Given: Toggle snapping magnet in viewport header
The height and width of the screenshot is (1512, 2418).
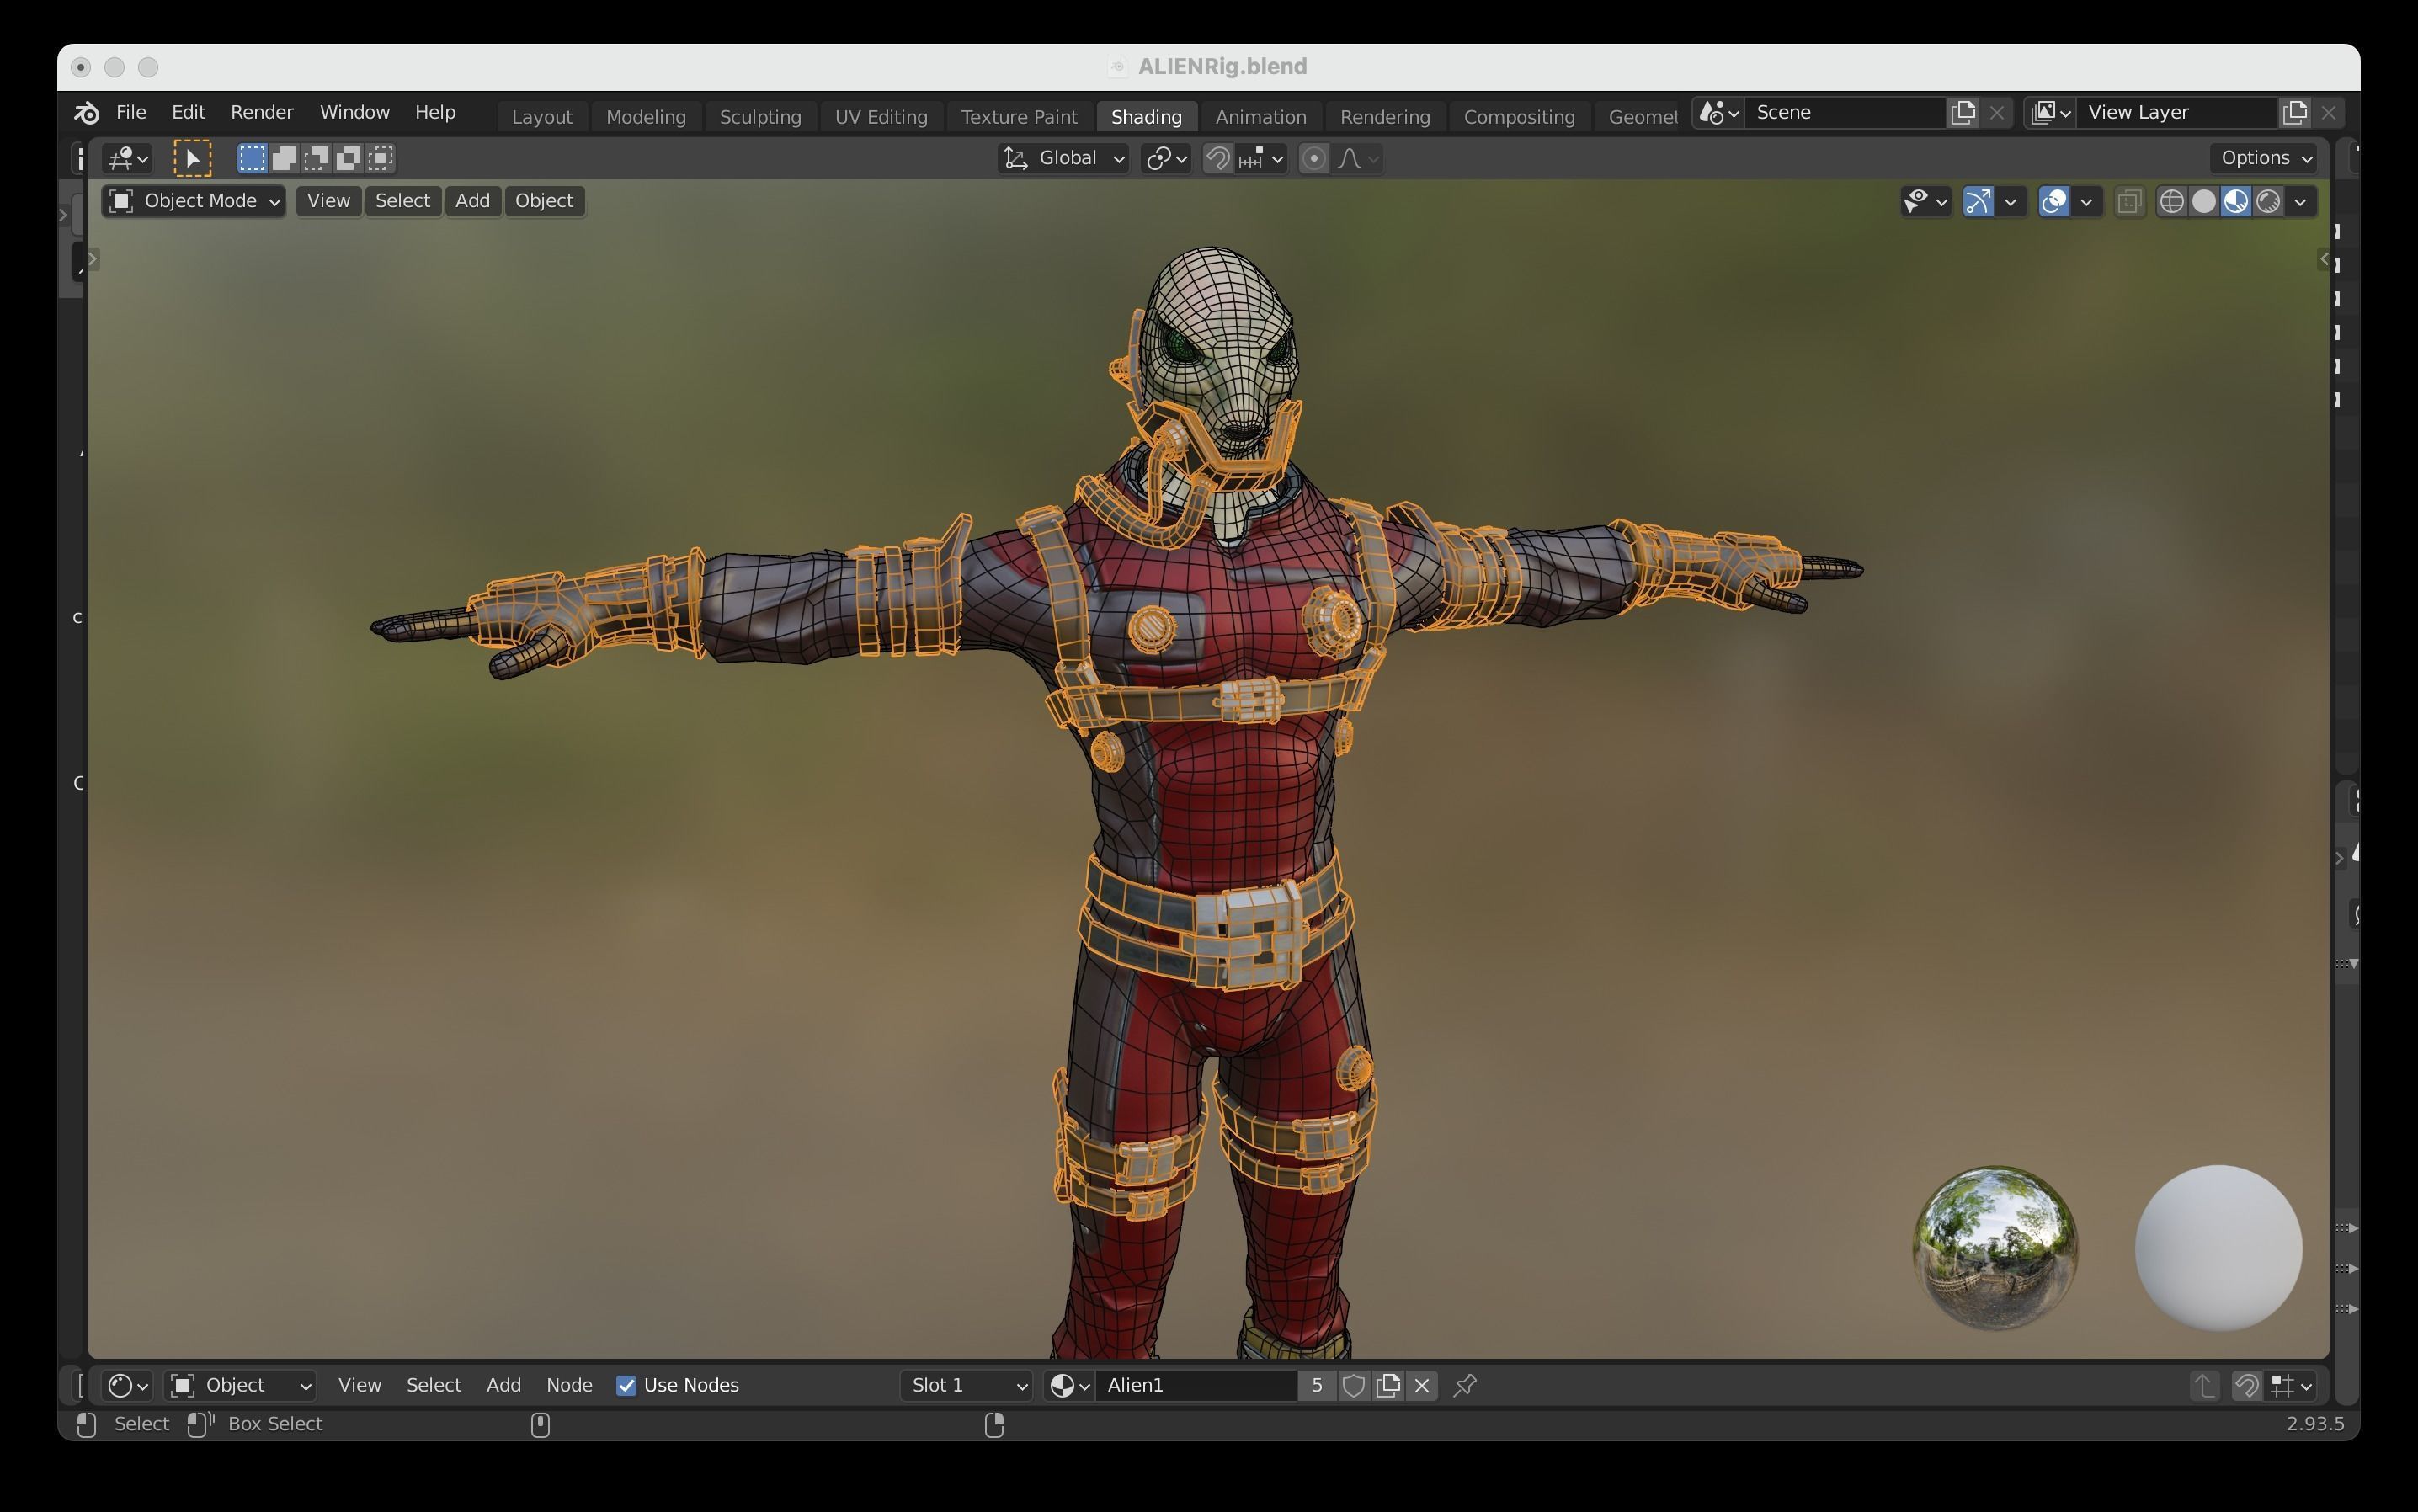Looking at the screenshot, I should pos(1217,158).
